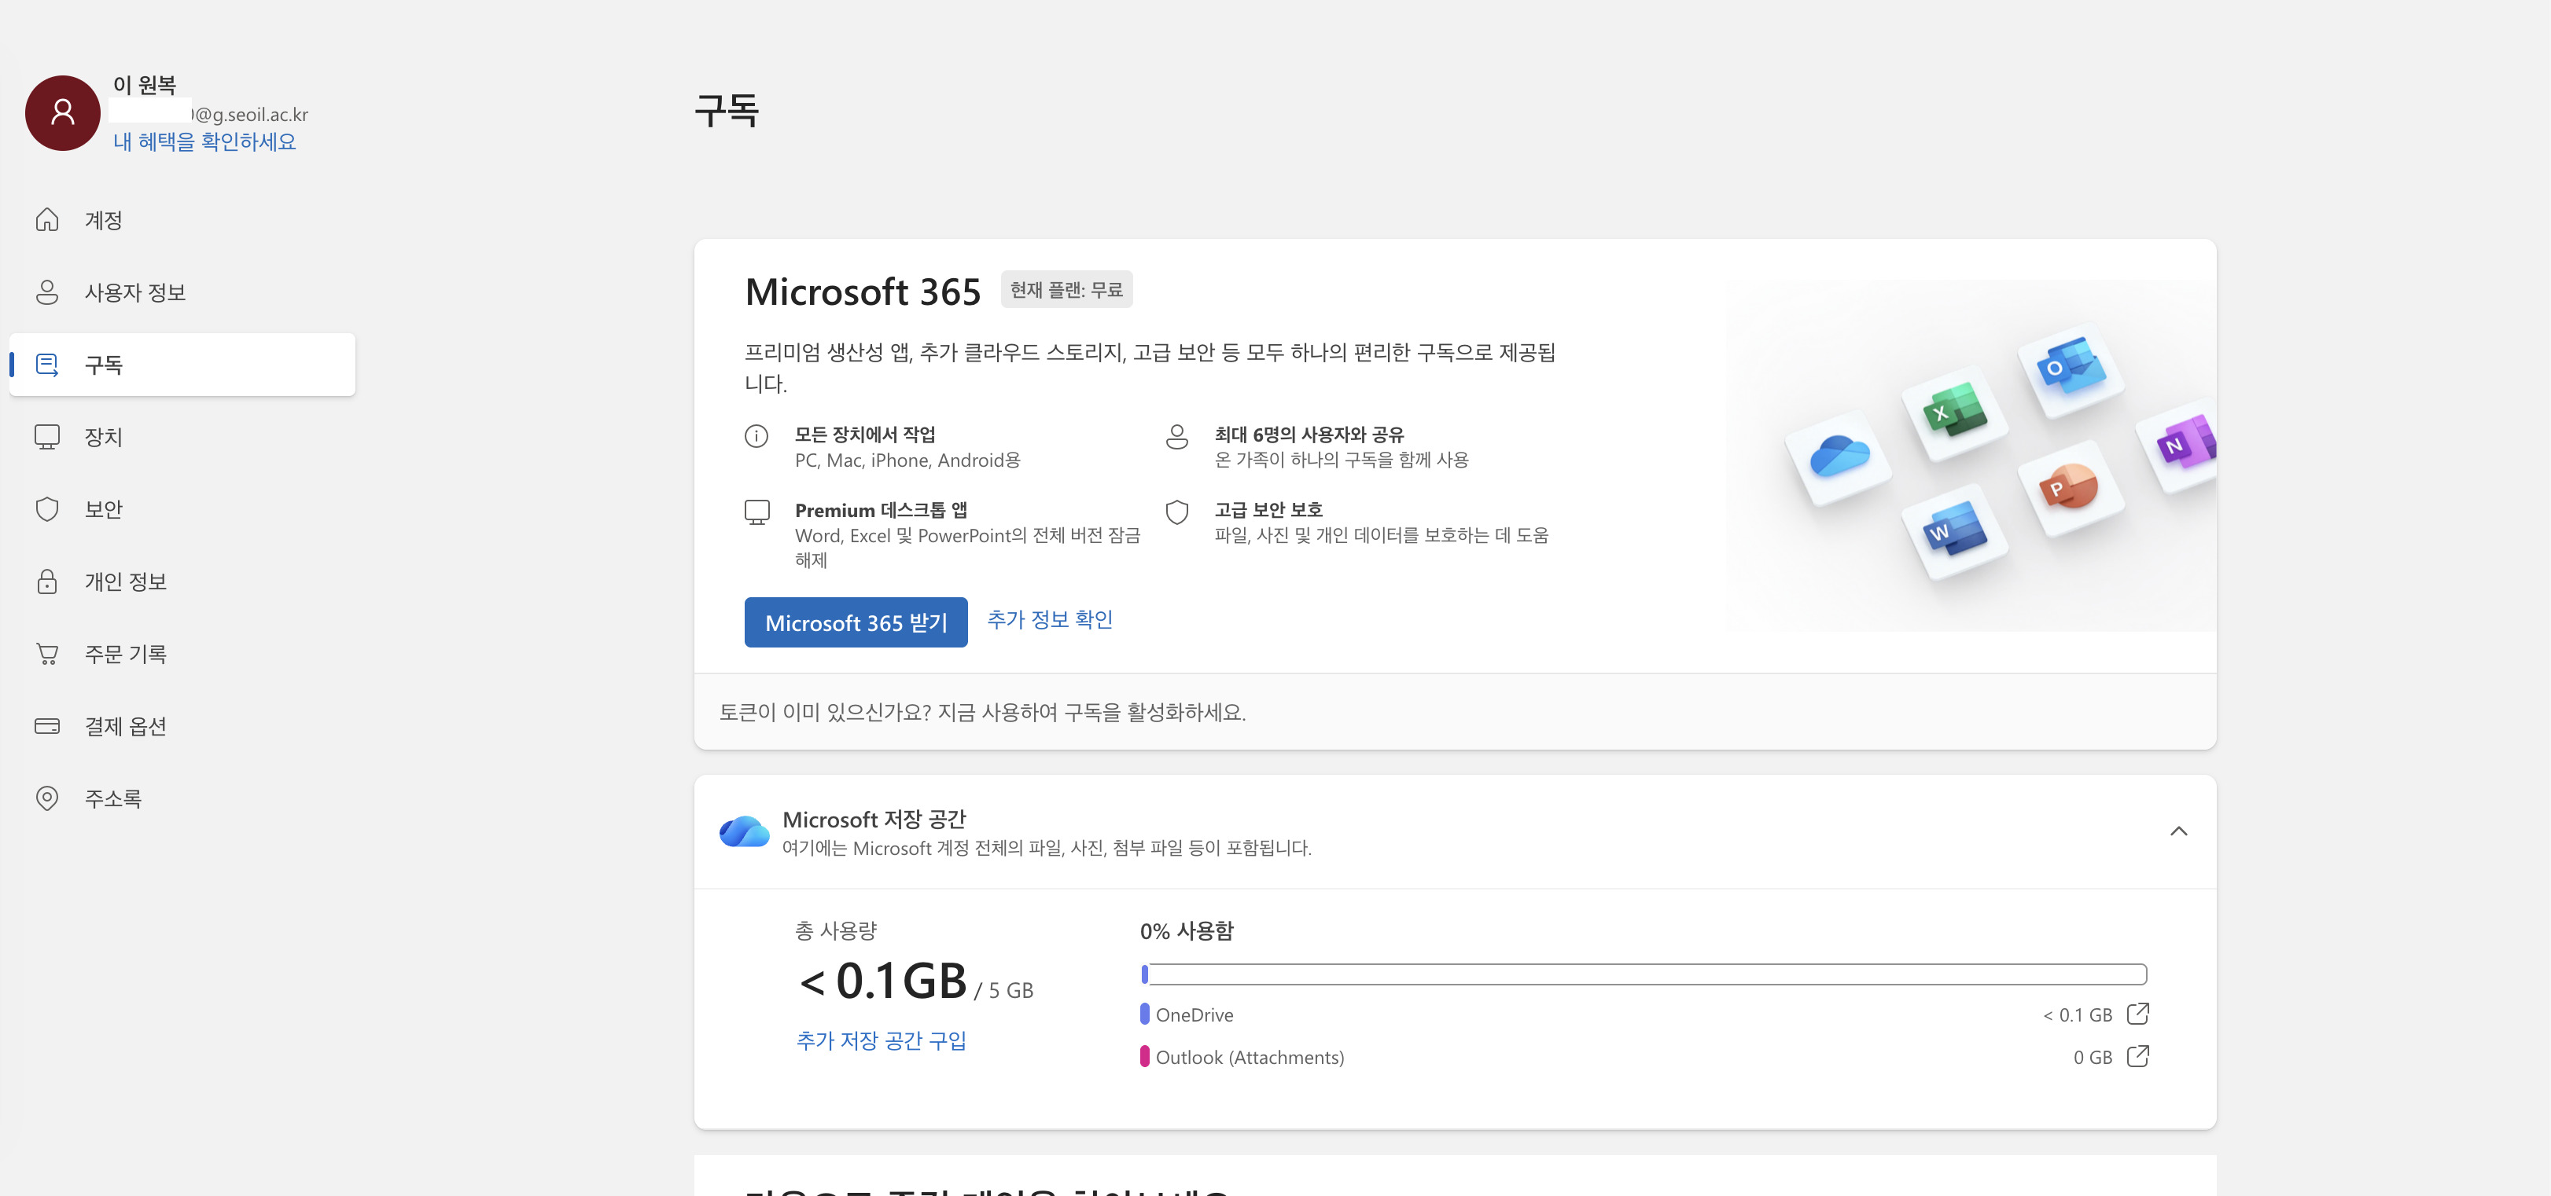Open the 계정 home icon

point(46,219)
